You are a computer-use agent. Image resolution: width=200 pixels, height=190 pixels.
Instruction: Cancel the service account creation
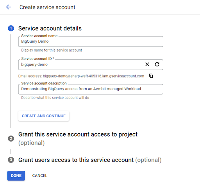coord(40,176)
